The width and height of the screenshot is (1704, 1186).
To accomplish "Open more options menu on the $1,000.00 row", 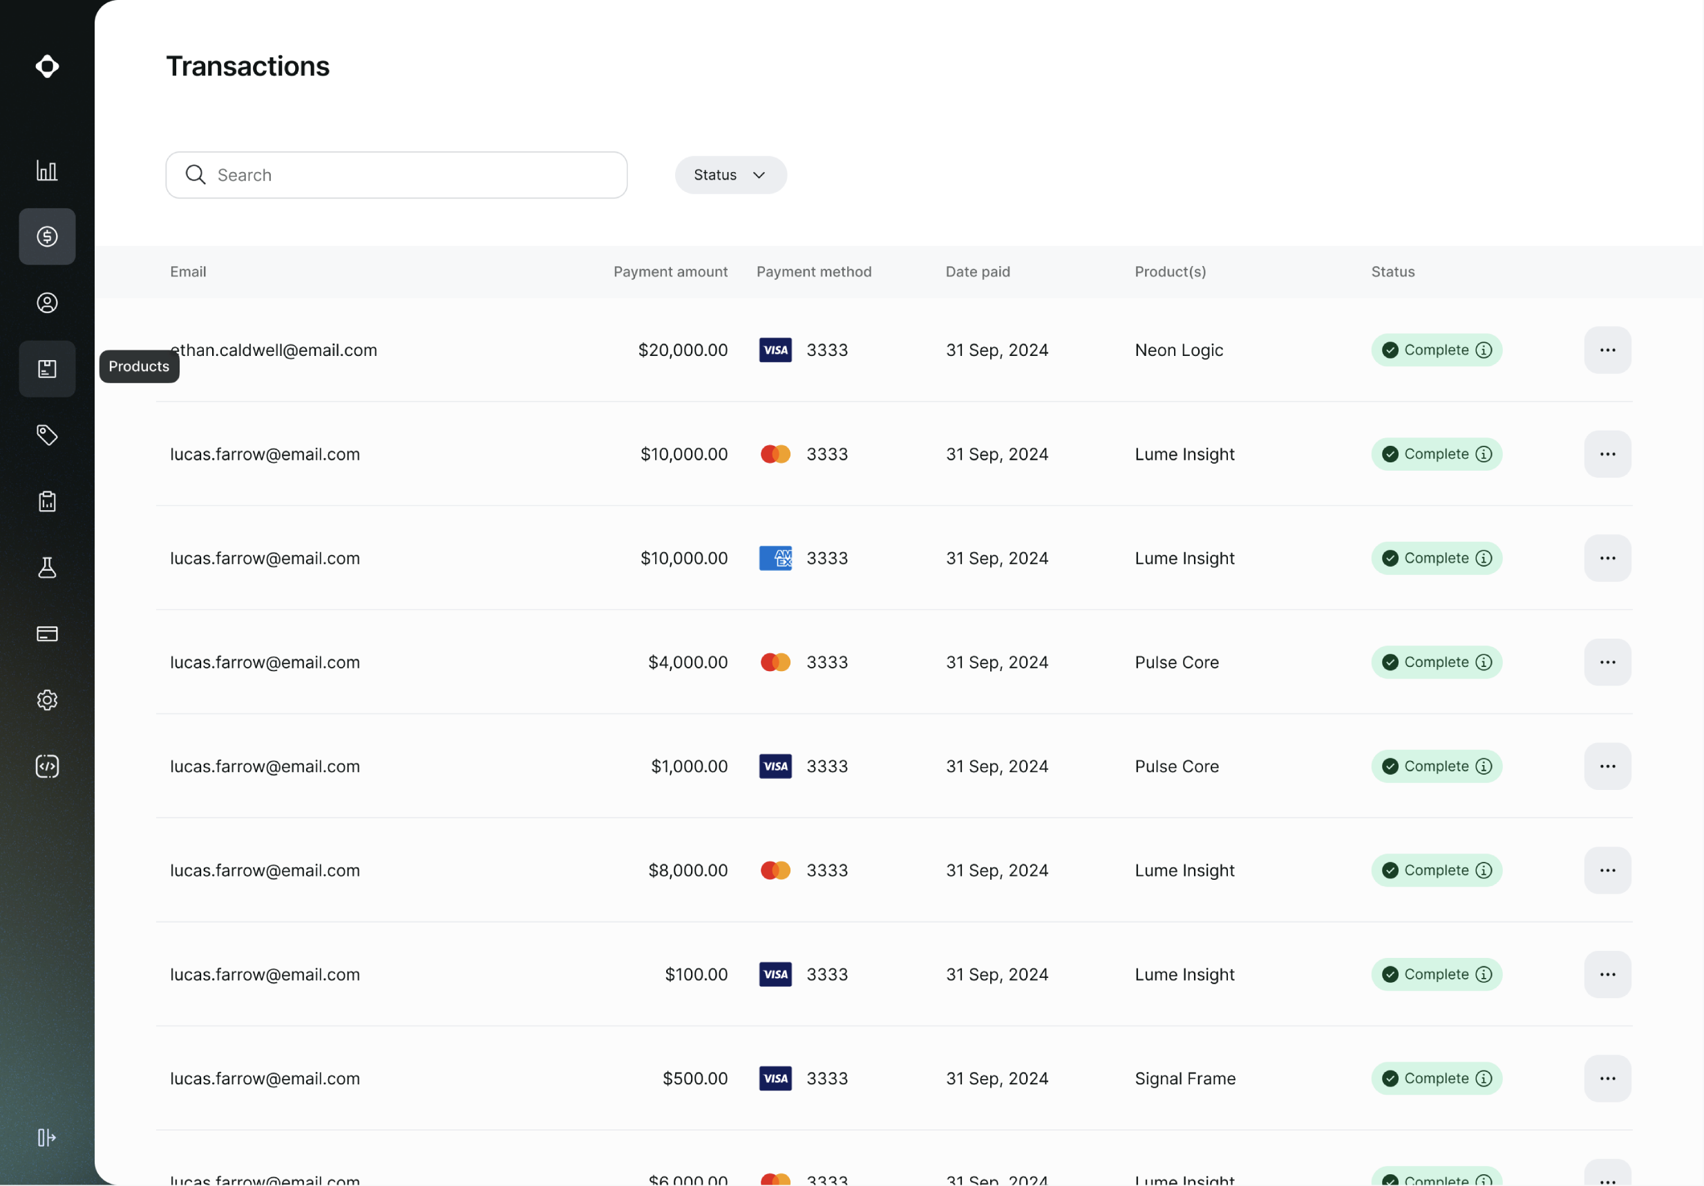I will (1607, 766).
